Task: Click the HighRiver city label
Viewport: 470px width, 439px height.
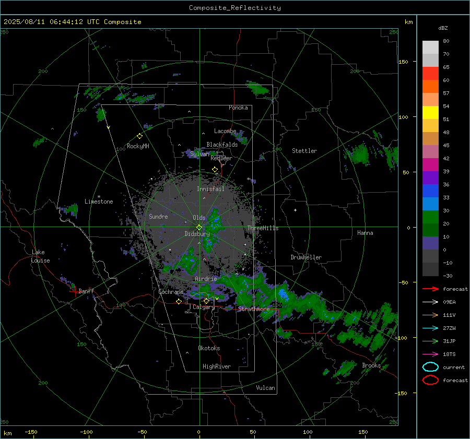Action: click(217, 366)
